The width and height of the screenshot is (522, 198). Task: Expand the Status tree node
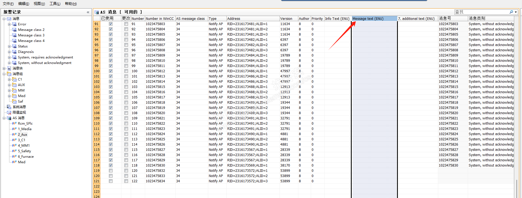click(9, 46)
